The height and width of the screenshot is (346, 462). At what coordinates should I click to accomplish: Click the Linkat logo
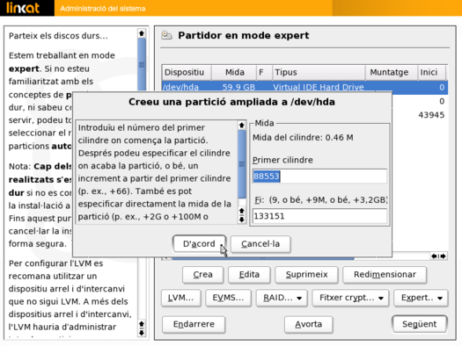coord(23,8)
